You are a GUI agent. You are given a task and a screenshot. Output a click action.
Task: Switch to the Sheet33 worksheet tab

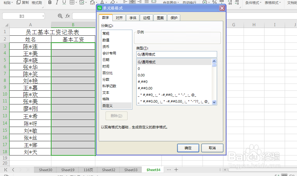coord(130,169)
